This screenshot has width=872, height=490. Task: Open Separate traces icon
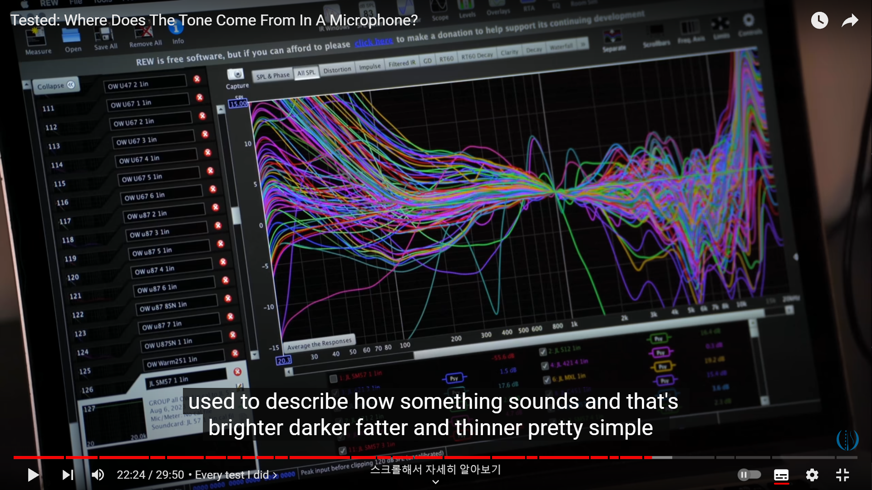click(613, 40)
